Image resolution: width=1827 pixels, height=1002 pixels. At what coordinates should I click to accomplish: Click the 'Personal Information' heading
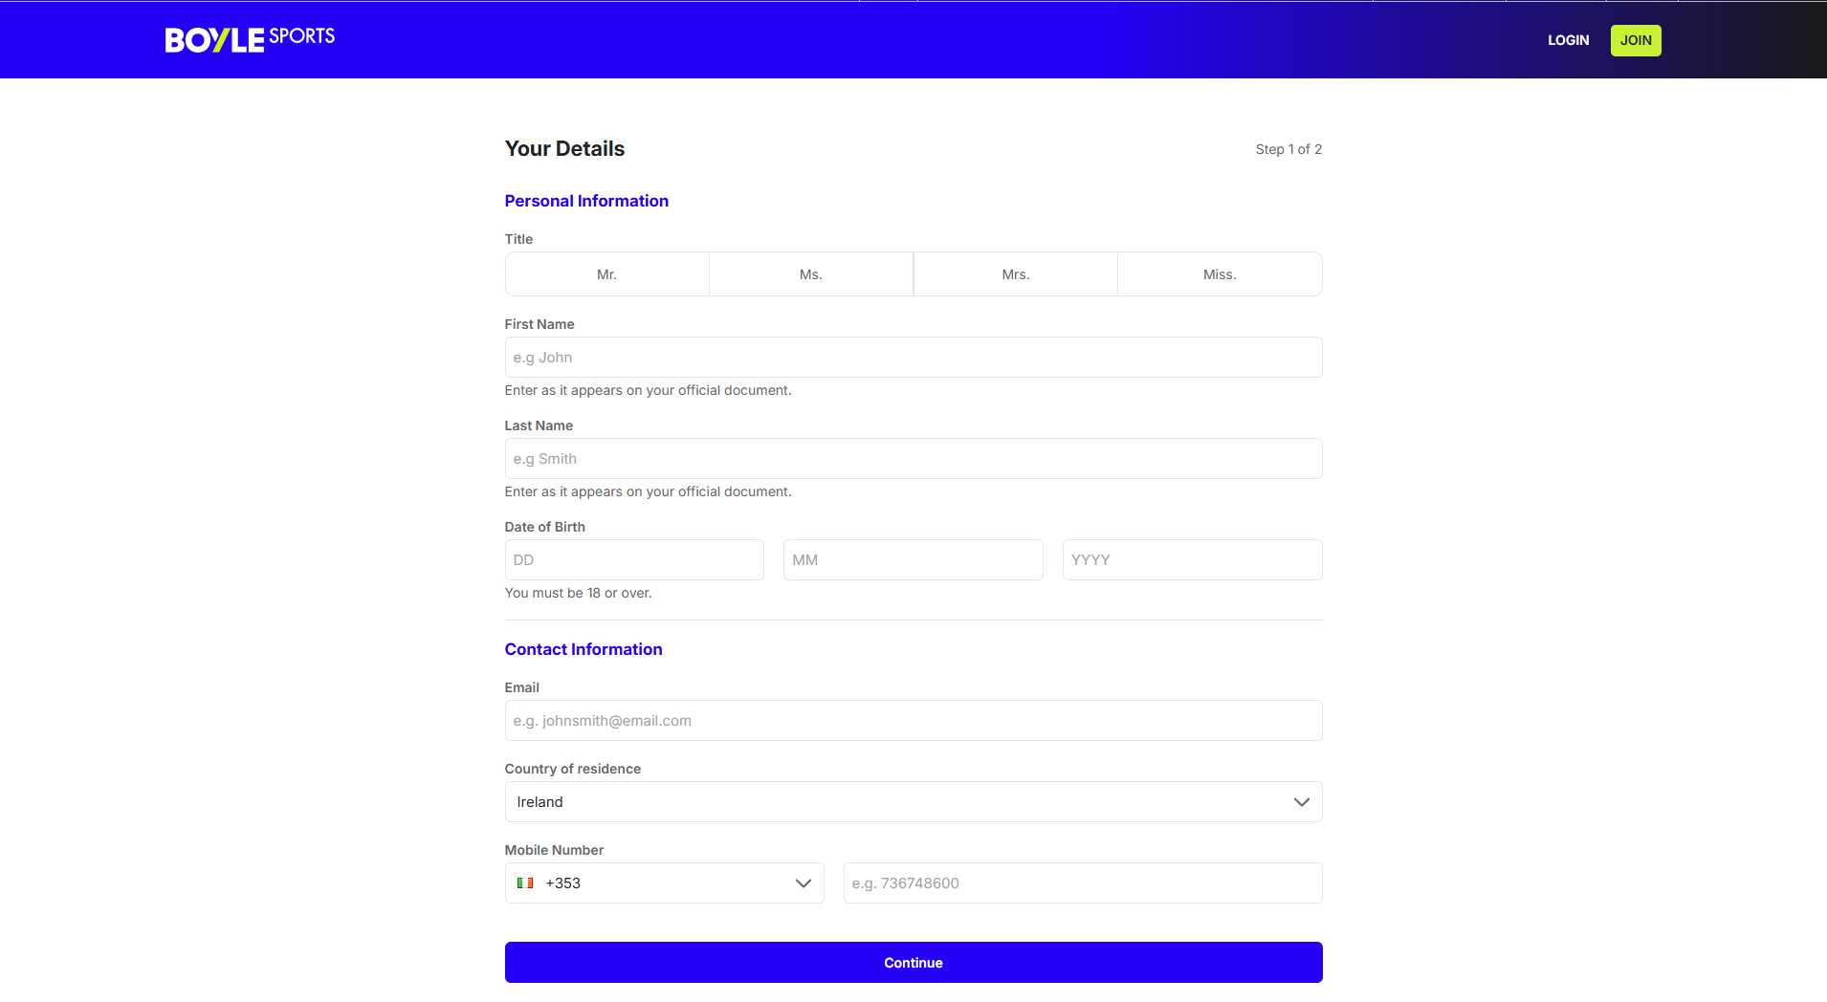(586, 201)
